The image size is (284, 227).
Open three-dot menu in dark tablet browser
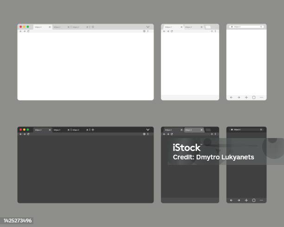click(x=215, y=134)
